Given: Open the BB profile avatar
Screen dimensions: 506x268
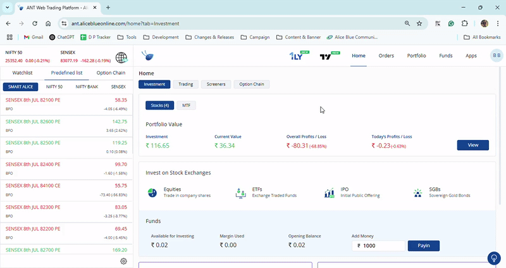Looking at the screenshot, I should (x=497, y=56).
